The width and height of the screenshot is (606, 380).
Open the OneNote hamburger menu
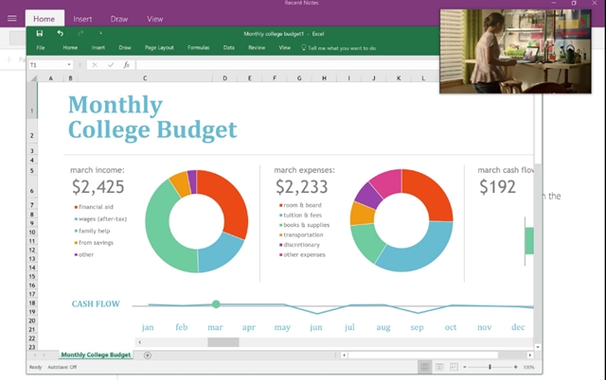point(11,19)
